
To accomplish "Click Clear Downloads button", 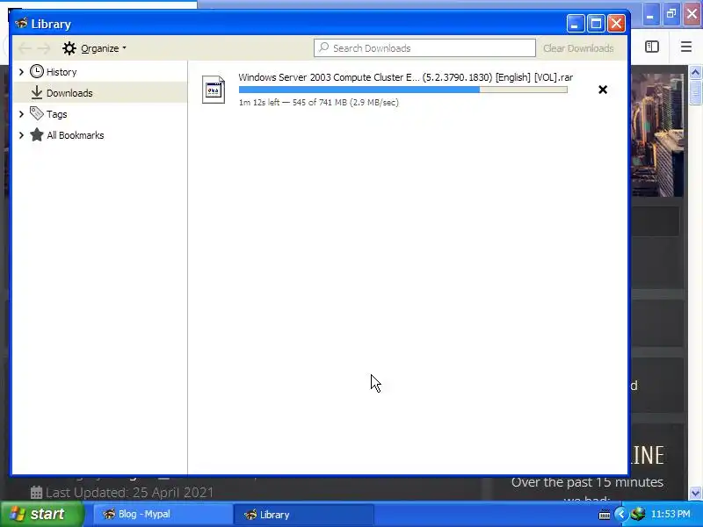I will (x=578, y=48).
